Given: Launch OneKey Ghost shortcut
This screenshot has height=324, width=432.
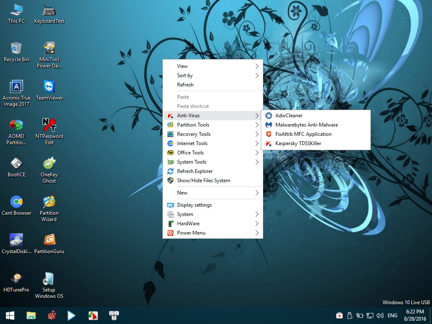Looking at the screenshot, I should (49, 170).
